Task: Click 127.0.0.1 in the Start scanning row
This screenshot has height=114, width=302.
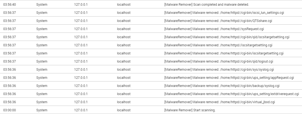Action: click(x=81, y=110)
